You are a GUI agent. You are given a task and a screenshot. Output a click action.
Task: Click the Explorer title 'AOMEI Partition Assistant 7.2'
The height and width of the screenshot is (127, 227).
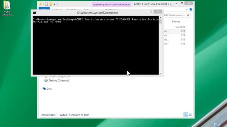pos(153,4)
